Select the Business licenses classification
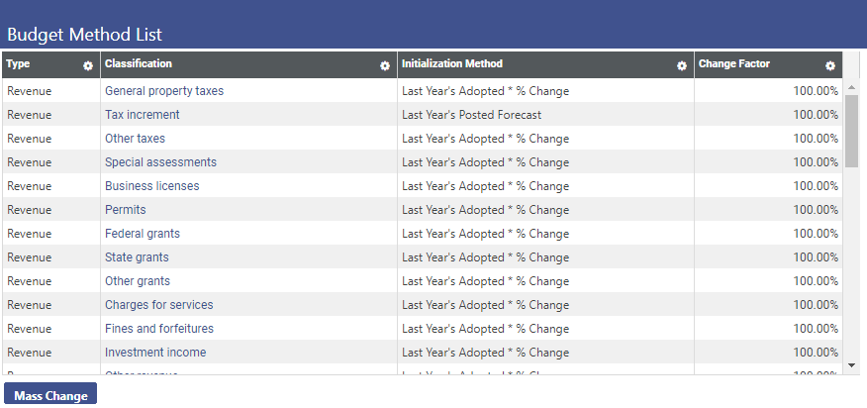 pyautogui.click(x=151, y=186)
